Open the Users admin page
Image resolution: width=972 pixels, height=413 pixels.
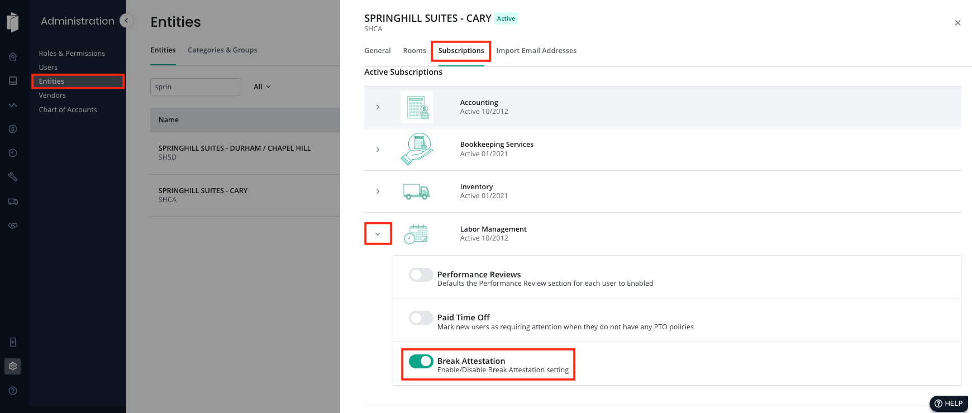(48, 68)
